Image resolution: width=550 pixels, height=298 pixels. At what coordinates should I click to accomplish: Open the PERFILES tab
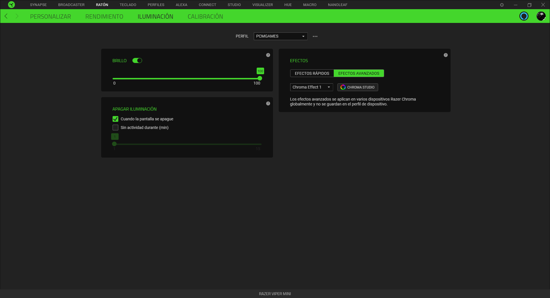(x=156, y=5)
